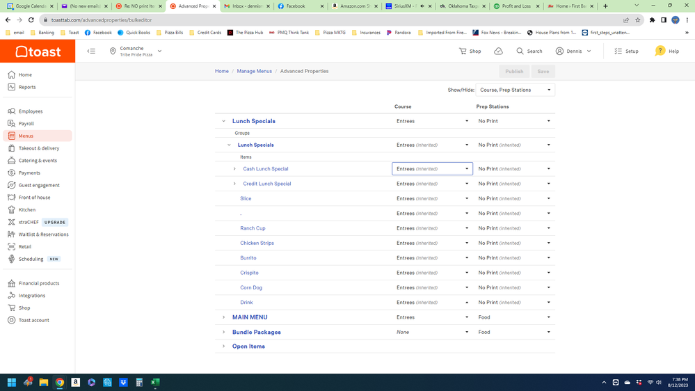This screenshot has height=391, width=695.
Task: Collapse the top Lunch Specials menu
Action: click(x=223, y=121)
